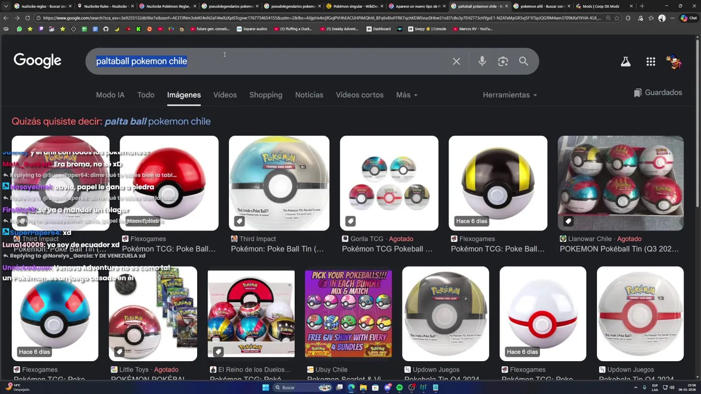Open Google Lens image search icon

(x=503, y=61)
